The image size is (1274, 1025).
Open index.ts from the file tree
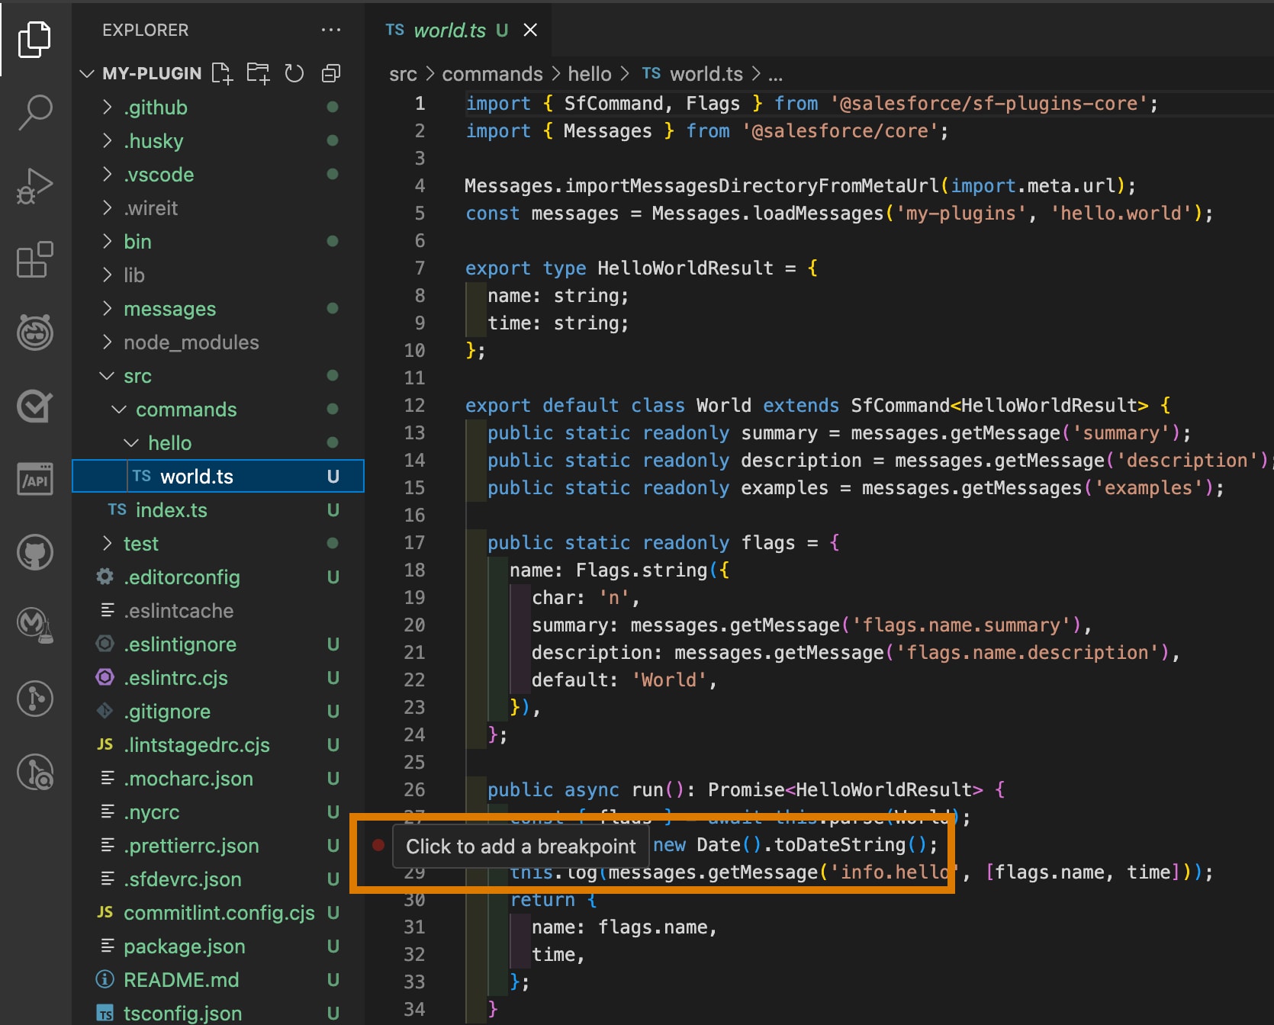(x=218, y=510)
